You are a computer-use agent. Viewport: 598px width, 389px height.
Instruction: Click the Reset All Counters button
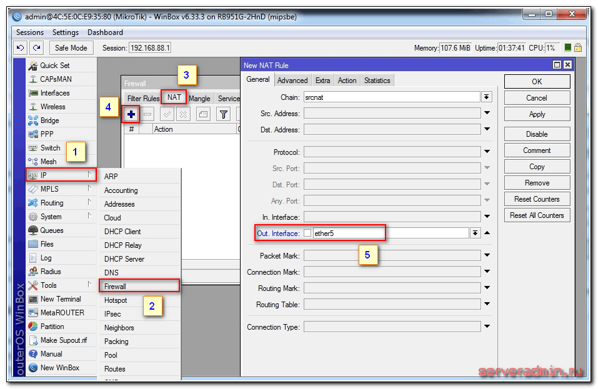(537, 215)
